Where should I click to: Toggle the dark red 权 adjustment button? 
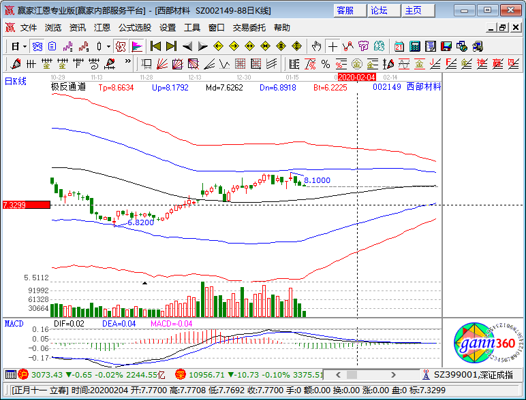(121, 46)
